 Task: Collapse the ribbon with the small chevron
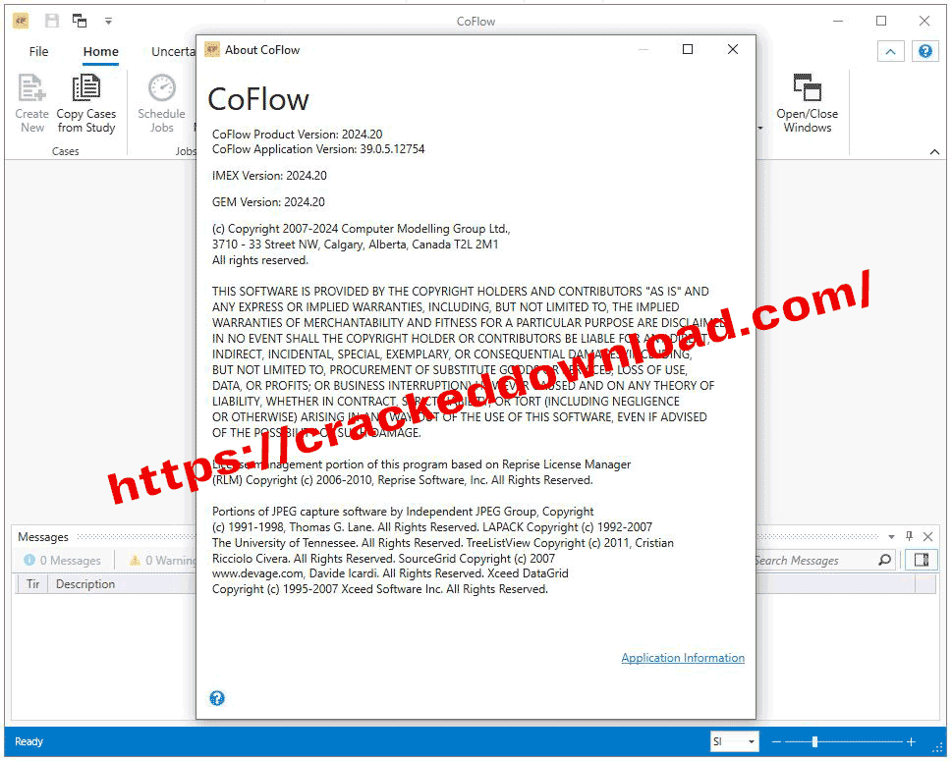tap(934, 152)
